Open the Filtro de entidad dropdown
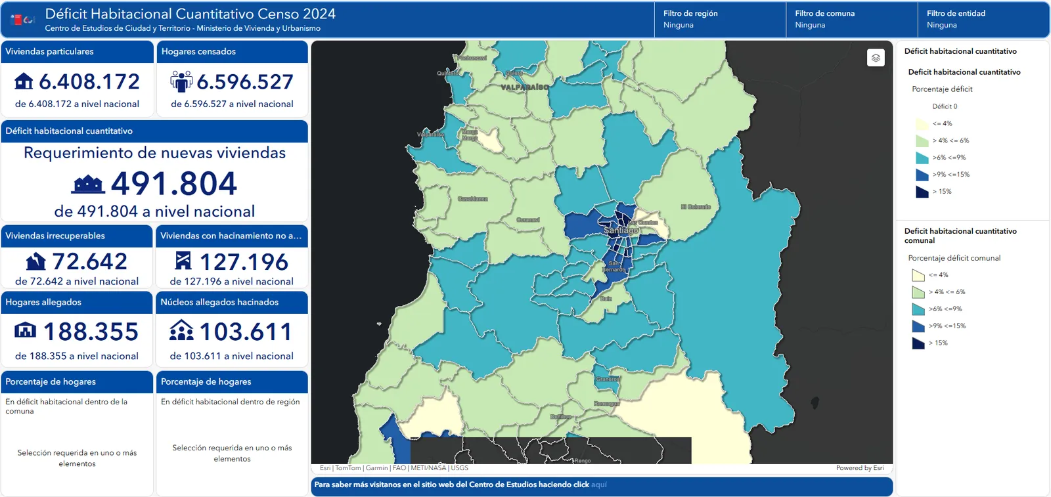This screenshot has height=497, width=1051. point(983,19)
